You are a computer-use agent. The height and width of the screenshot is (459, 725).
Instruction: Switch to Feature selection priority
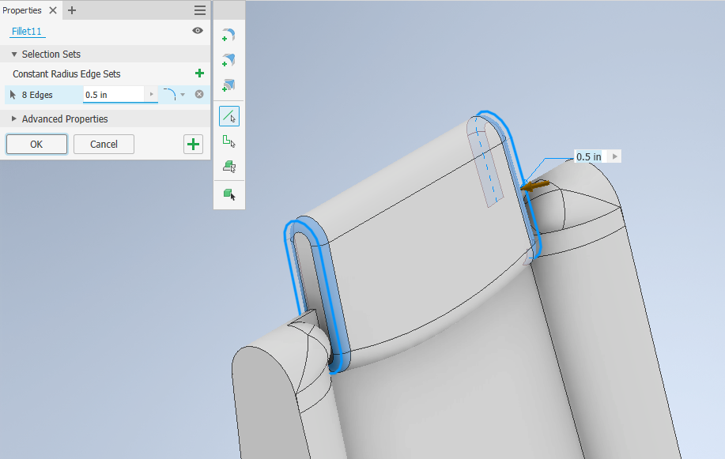pyautogui.click(x=228, y=166)
